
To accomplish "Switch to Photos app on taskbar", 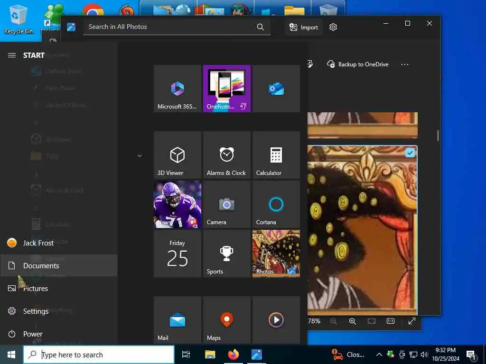I will pos(257,355).
